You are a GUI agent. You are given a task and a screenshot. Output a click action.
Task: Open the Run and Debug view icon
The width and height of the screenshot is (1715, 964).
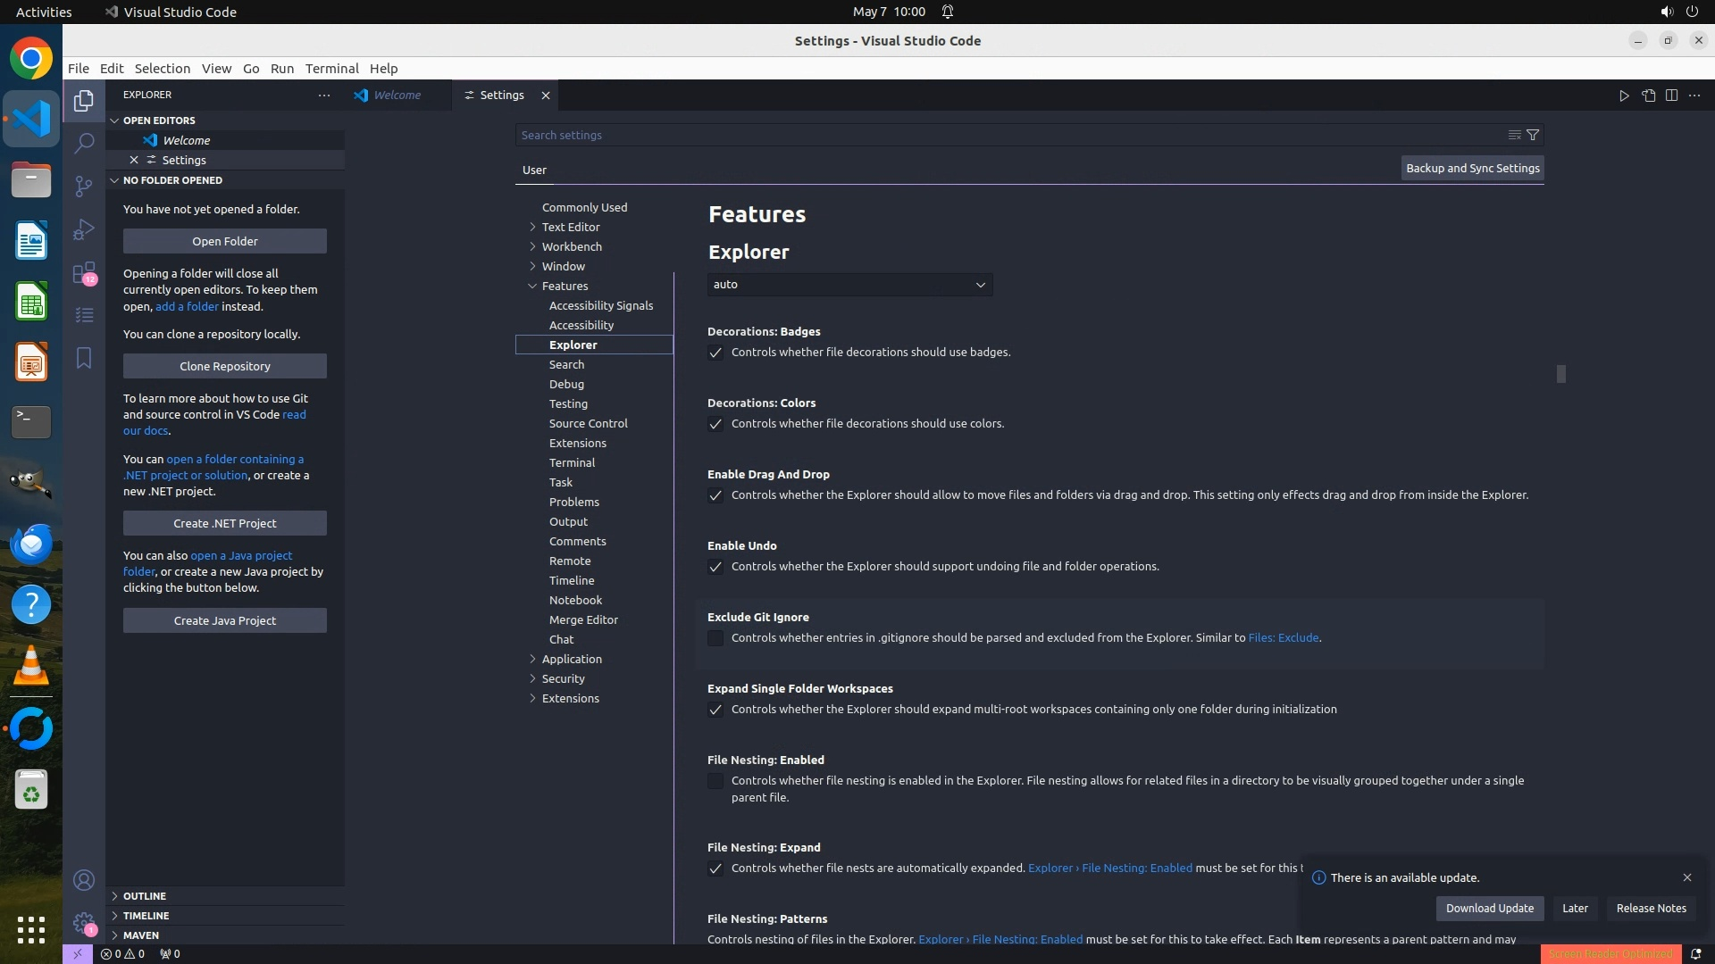pyautogui.click(x=84, y=229)
